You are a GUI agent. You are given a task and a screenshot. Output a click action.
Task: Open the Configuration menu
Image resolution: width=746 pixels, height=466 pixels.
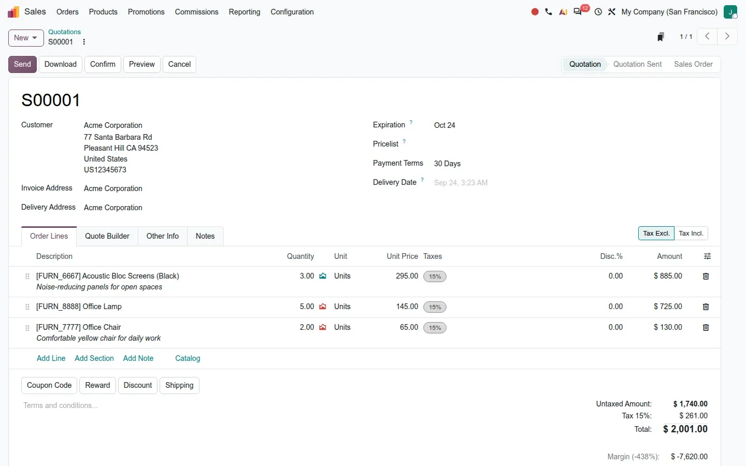(292, 12)
